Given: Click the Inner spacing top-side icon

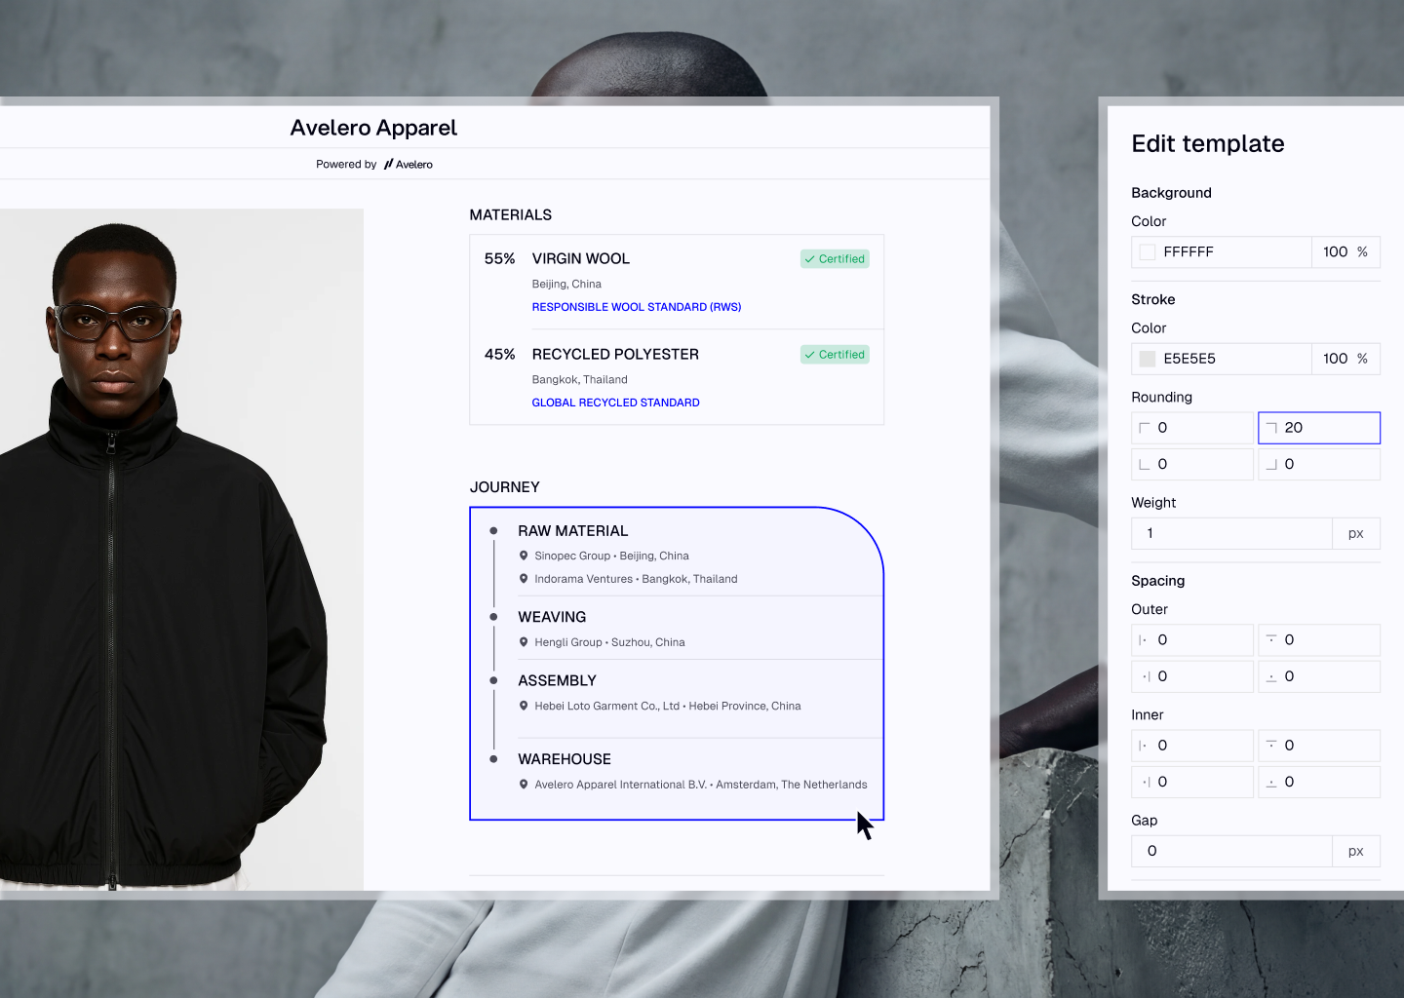Looking at the screenshot, I should [1271, 746].
